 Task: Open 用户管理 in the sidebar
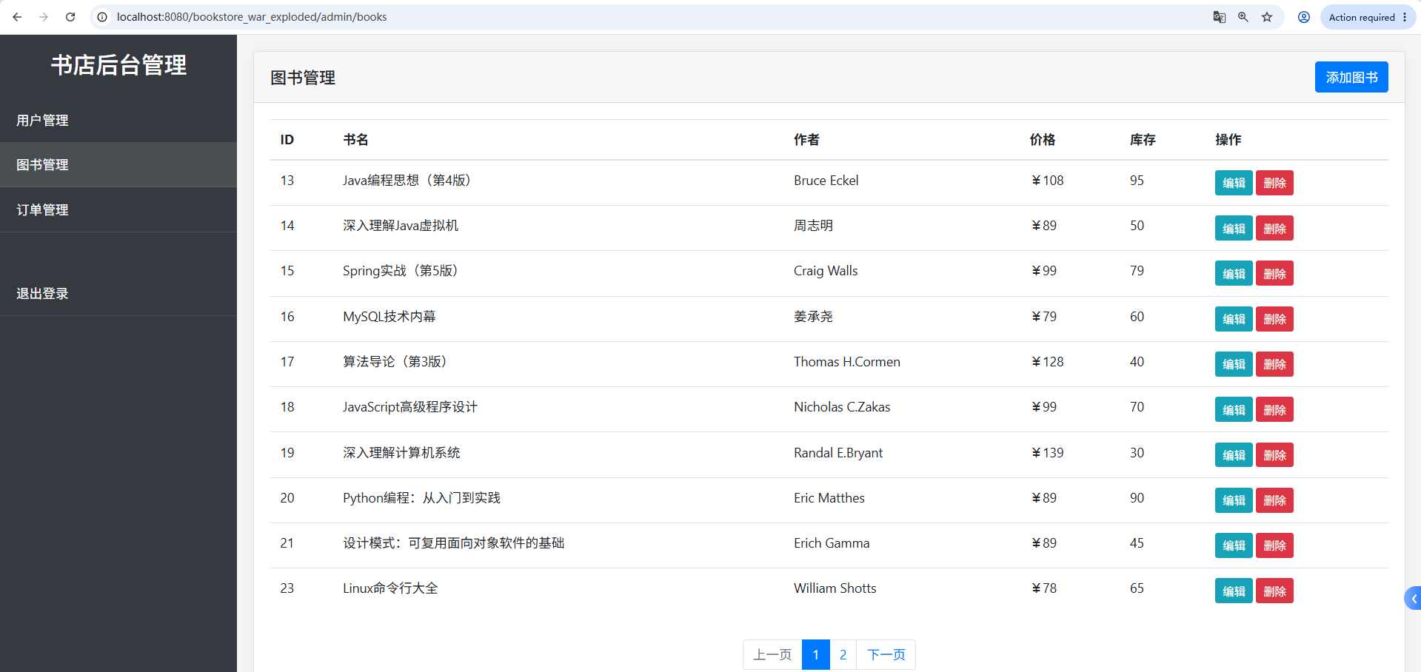(118, 120)
